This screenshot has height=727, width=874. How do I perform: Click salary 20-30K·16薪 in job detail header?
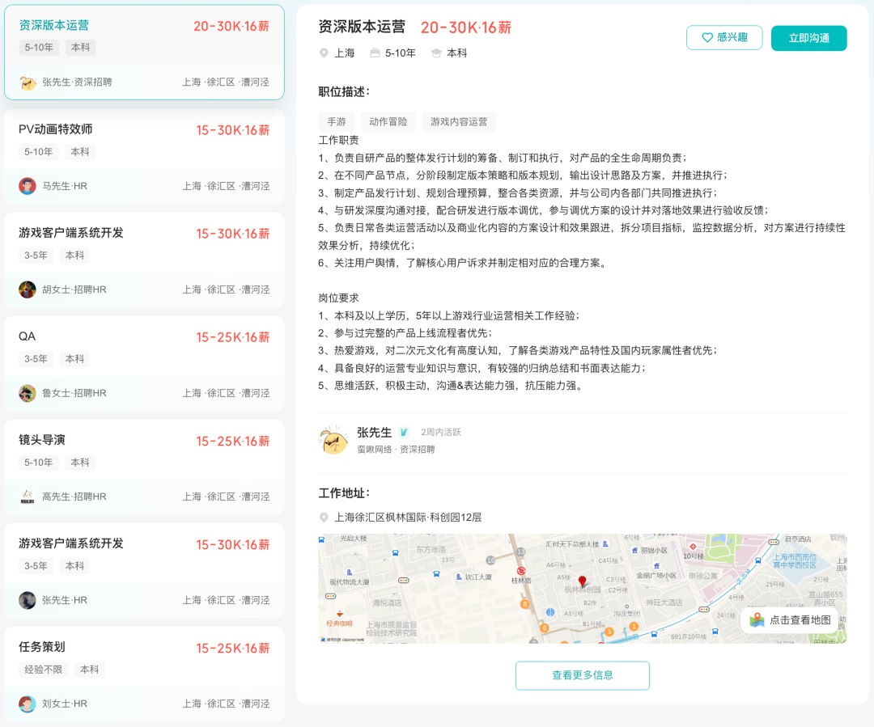466,27
